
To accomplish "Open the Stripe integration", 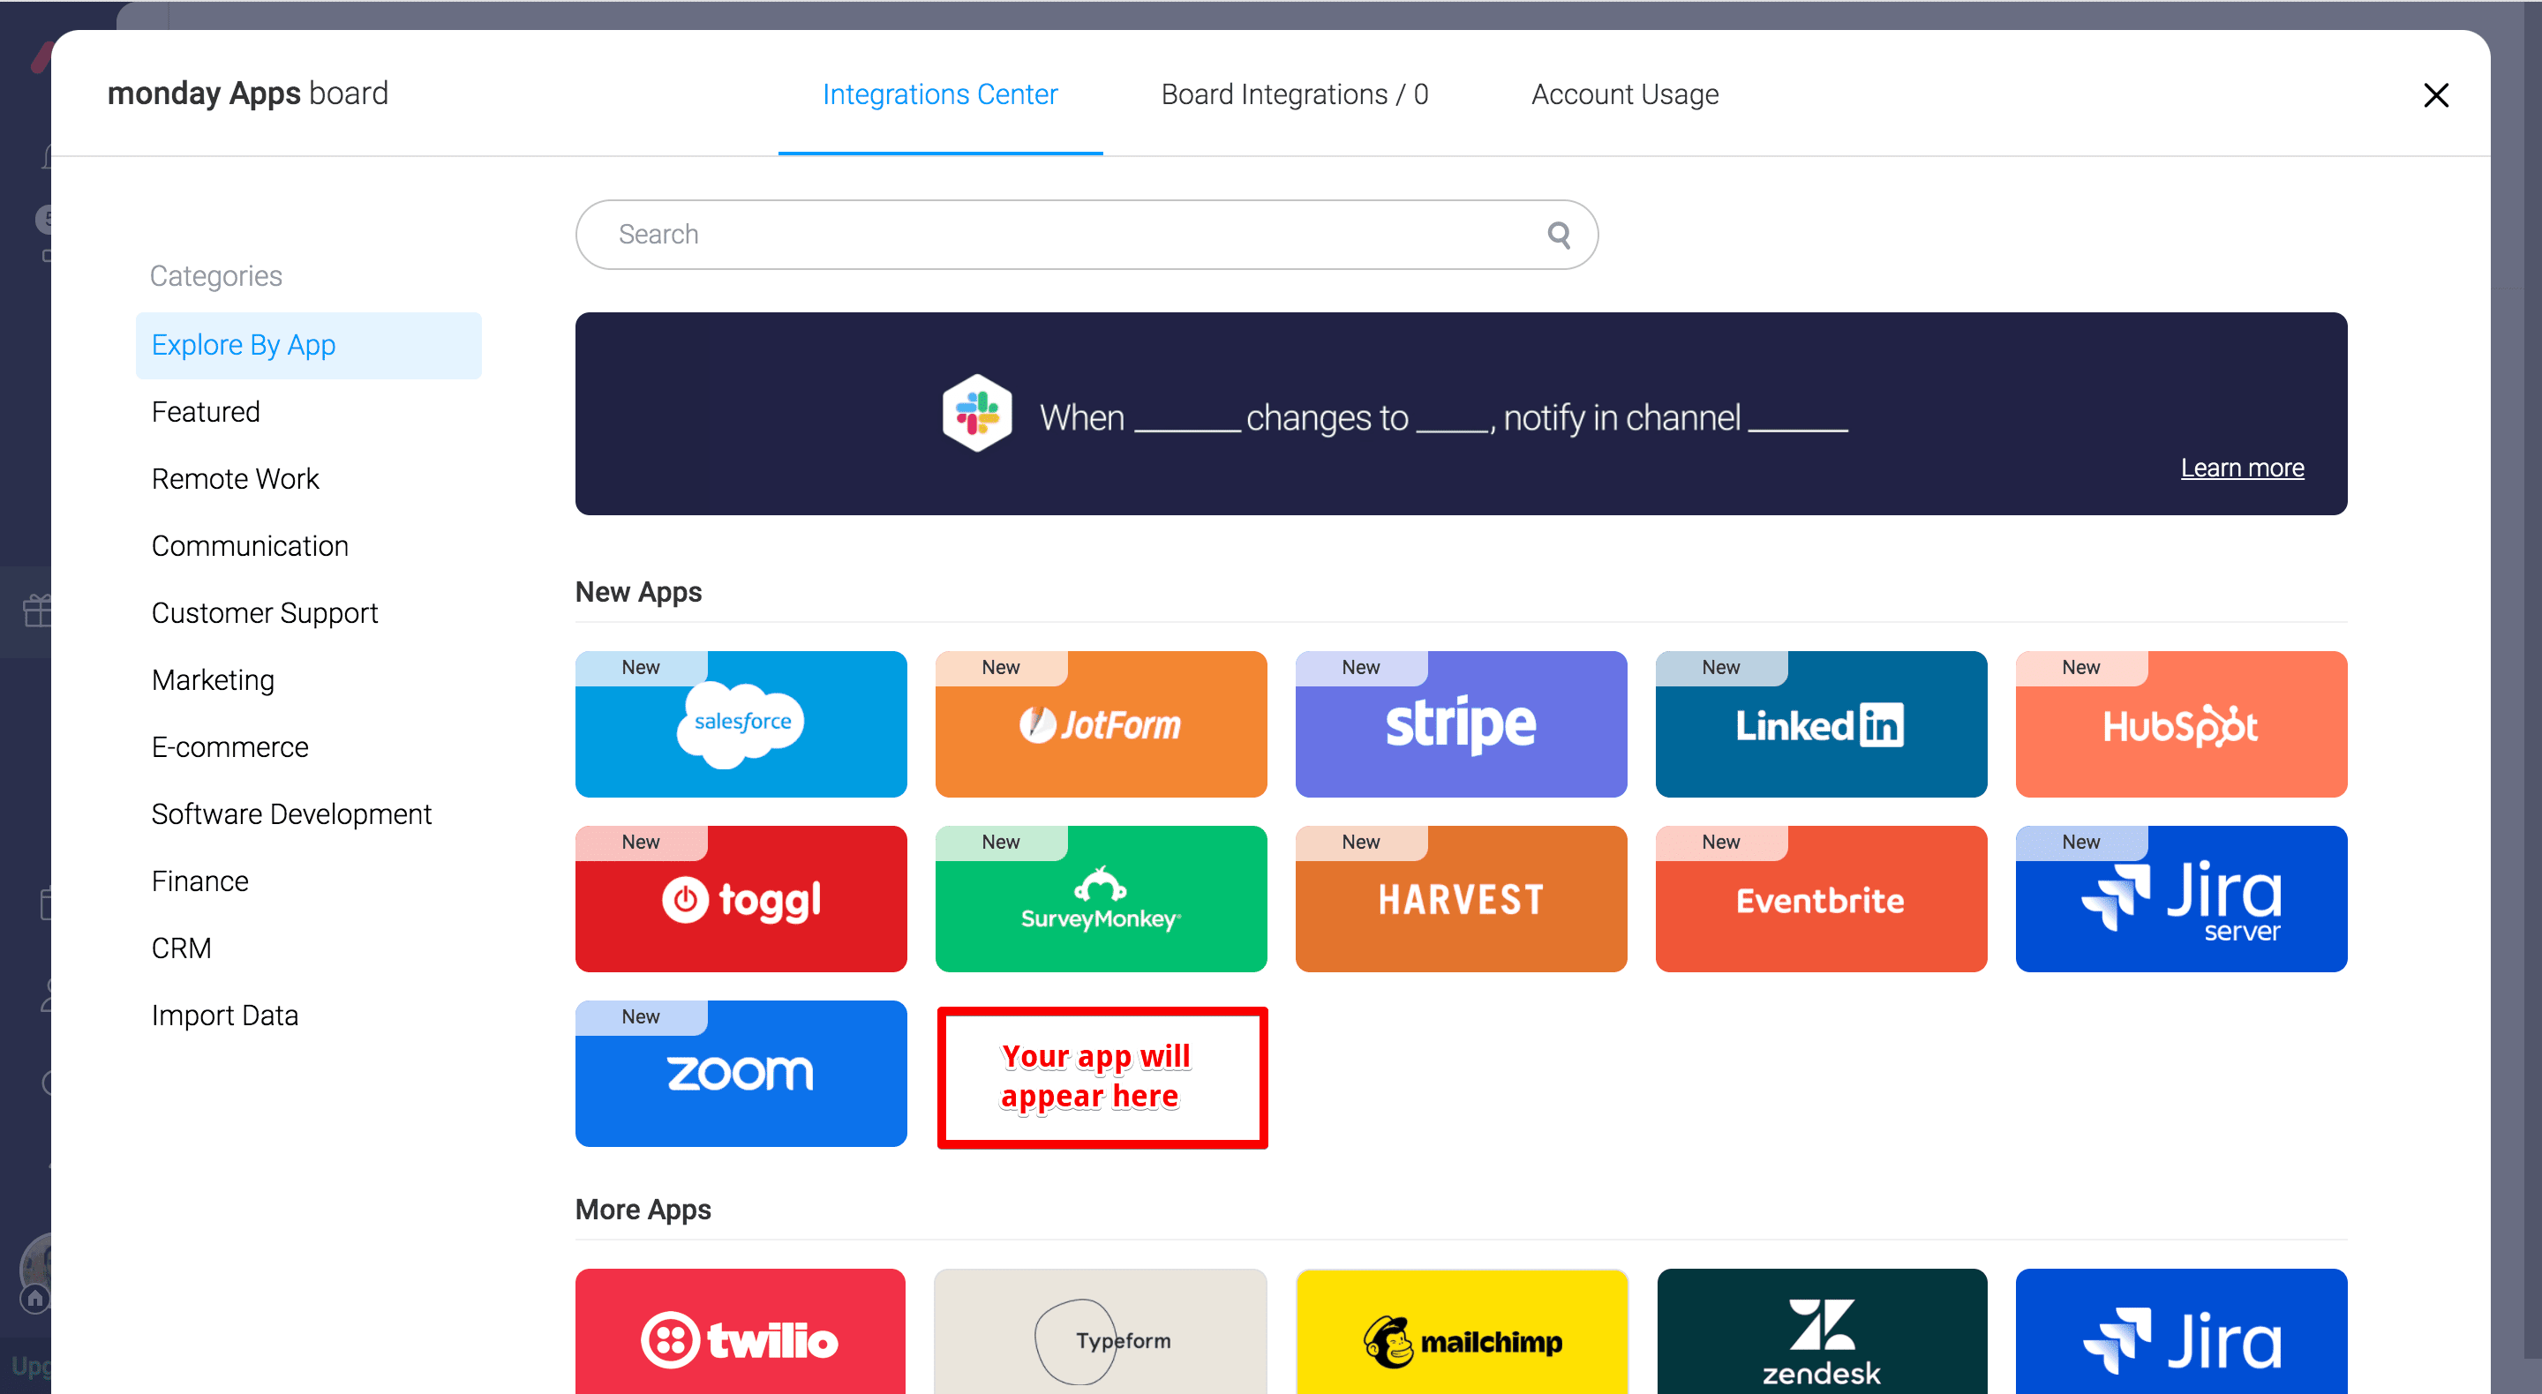I will click(1461, 723).
